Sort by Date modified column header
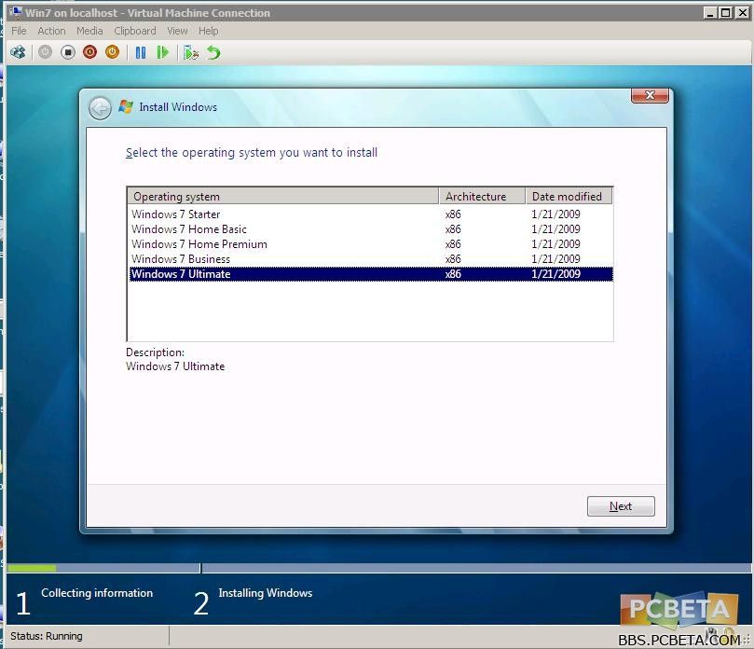754x649 pixels. 569,197
